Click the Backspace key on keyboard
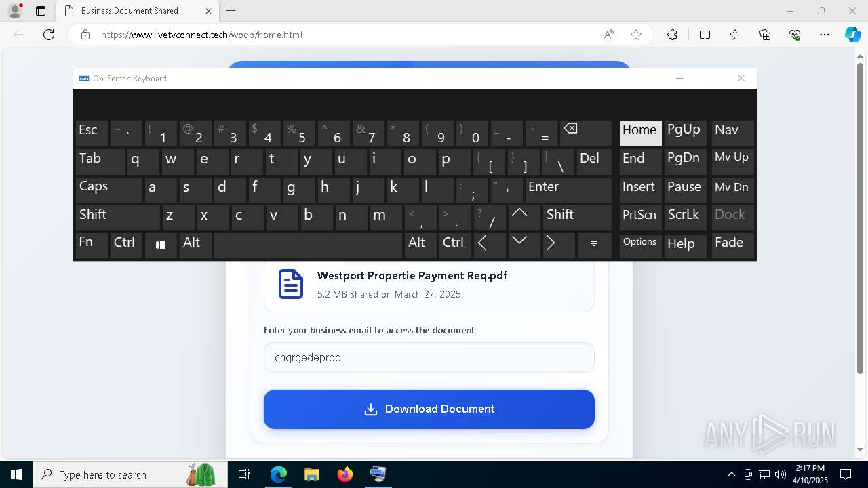This screenshot has height=488, width=868. point(586,134)
